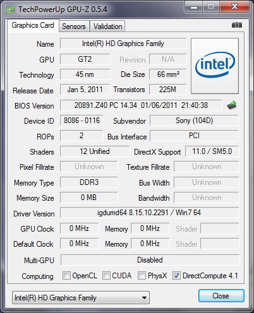This screenshot has width=254, height=313.
Task: Uncheck the DirectCompute 4.1 checkbox
Action: coord(176,275)
